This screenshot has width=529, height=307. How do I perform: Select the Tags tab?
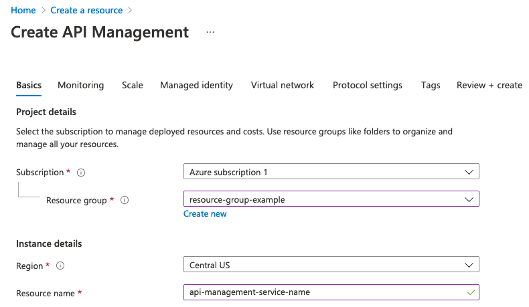[431, 85]
